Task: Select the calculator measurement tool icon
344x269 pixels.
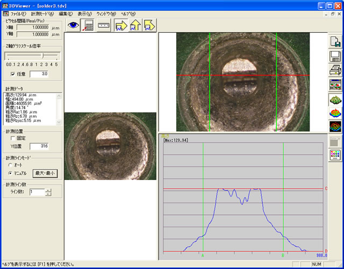Action: (x=88, y=25)
